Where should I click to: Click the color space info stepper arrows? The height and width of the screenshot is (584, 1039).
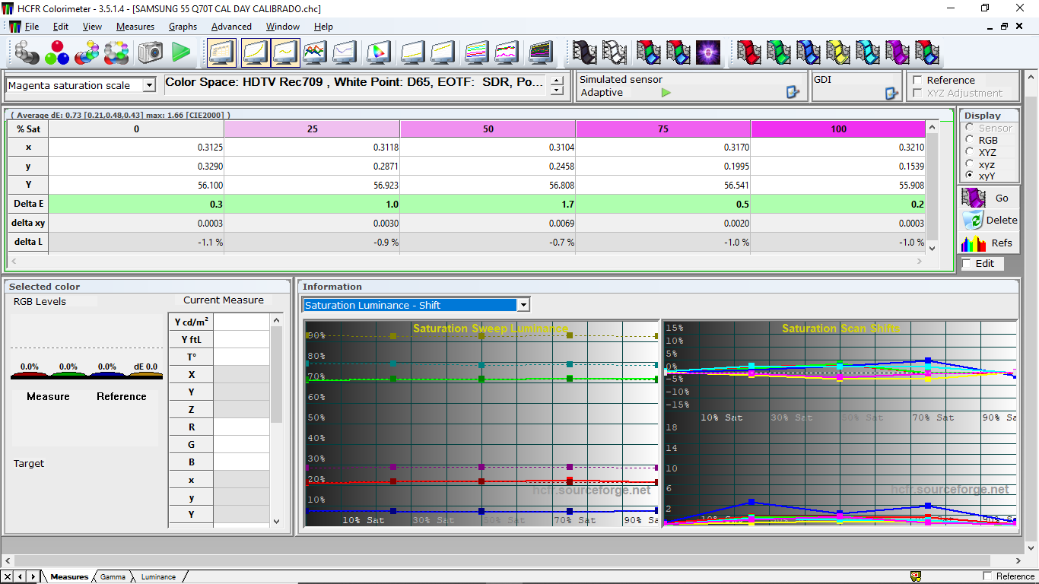tap(557, 85)
